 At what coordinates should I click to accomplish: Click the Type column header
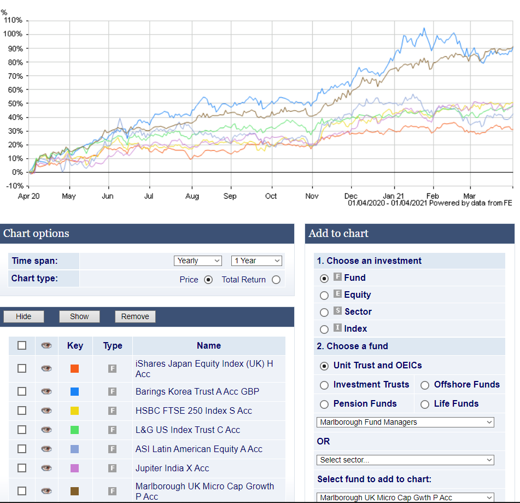pyautogui.click(x=113, y=345)
